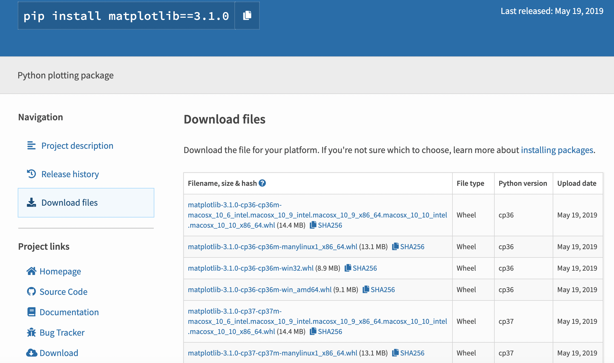The image size is (614, 363).
Task: Visit the Bug Tracker link
Action: pyautogui.click(x=62, y=333)
